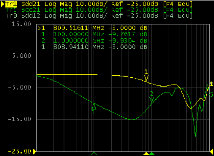Click the -25.00 reference scale value
Image resolution: width=214 pixels, height=156 pixels.
[24, 151]
